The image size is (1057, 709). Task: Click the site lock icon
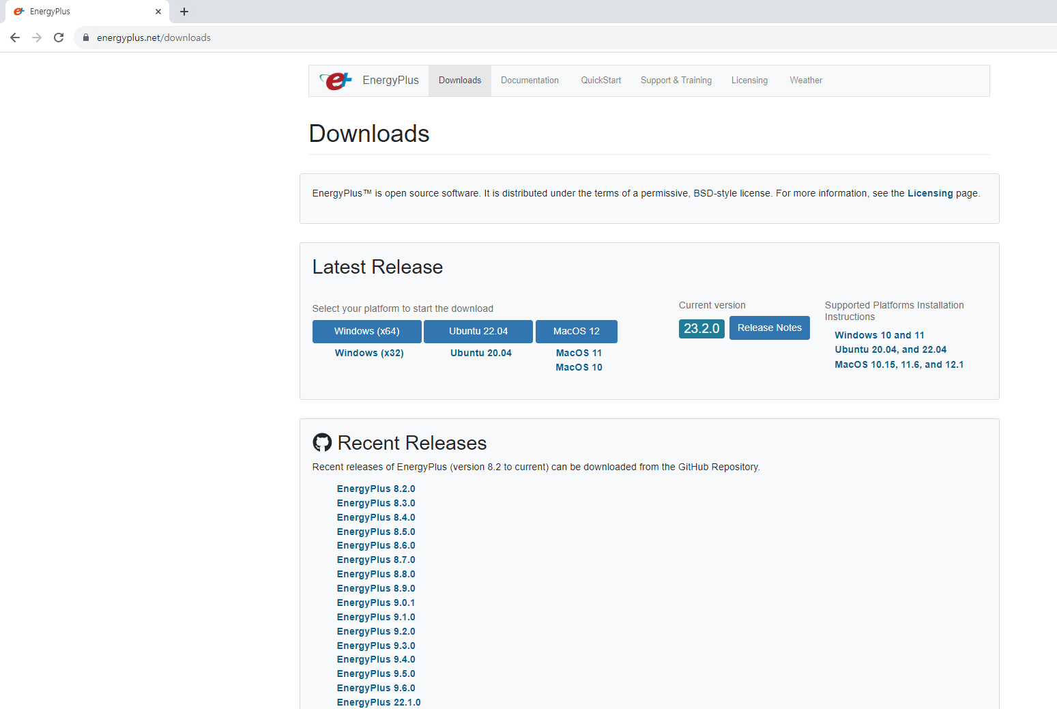click(x=86, y=38)
